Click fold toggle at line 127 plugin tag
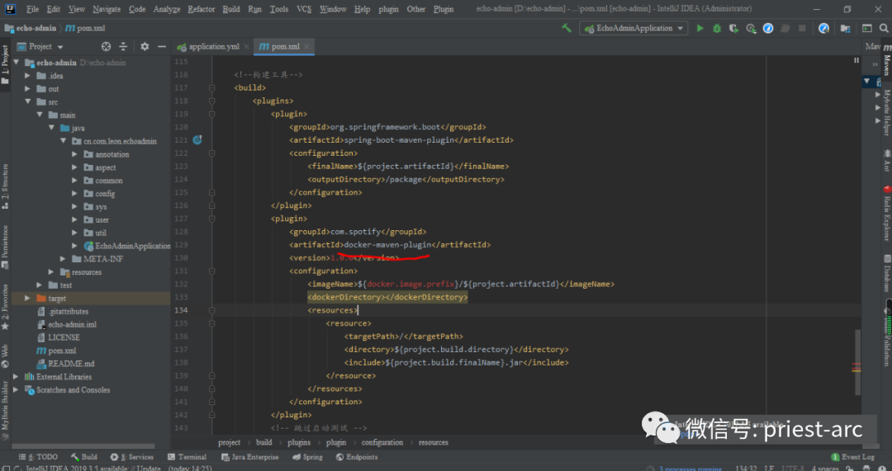The width and height of the screenshot is (892, 471). click(211, 219)
